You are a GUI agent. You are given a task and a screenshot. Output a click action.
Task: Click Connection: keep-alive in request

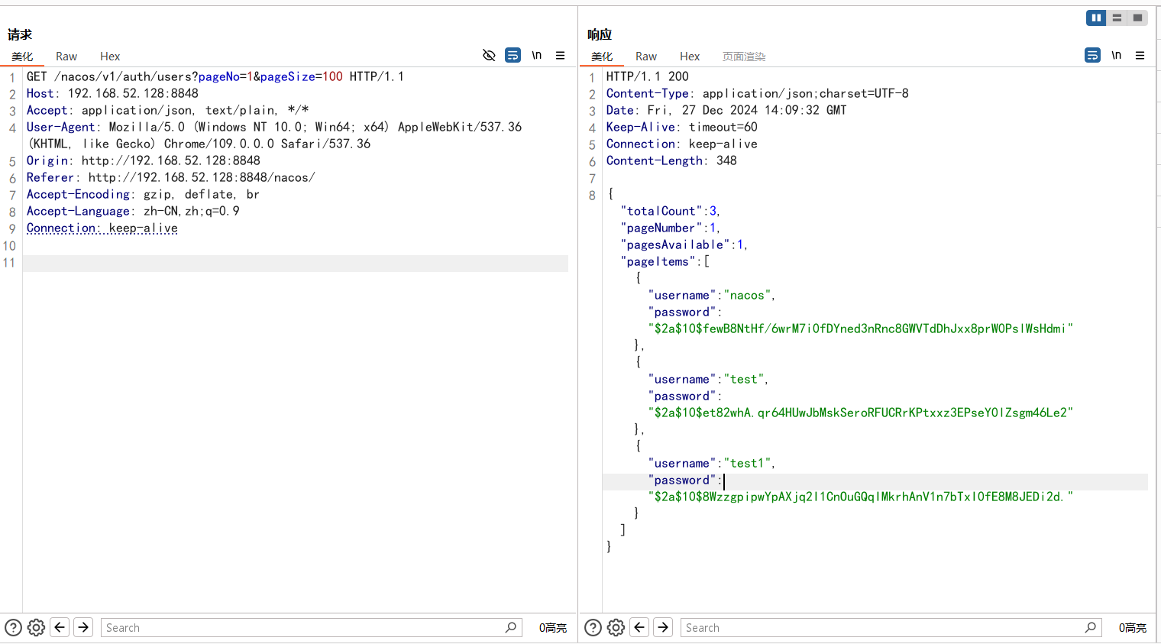[102, 228]
